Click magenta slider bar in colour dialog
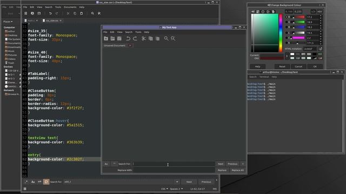Image resolution: width=346 pixels, height=194 pixels. click(x=298, y=38)
